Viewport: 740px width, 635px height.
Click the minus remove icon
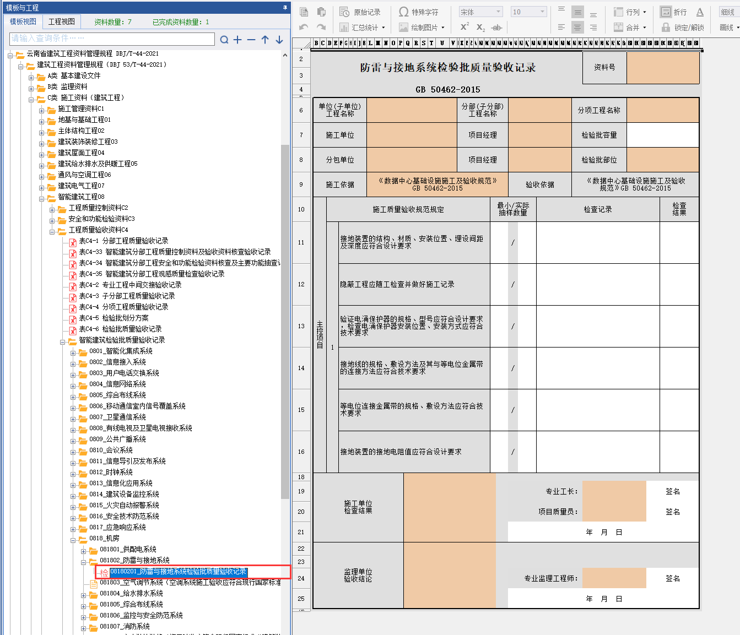251,39
